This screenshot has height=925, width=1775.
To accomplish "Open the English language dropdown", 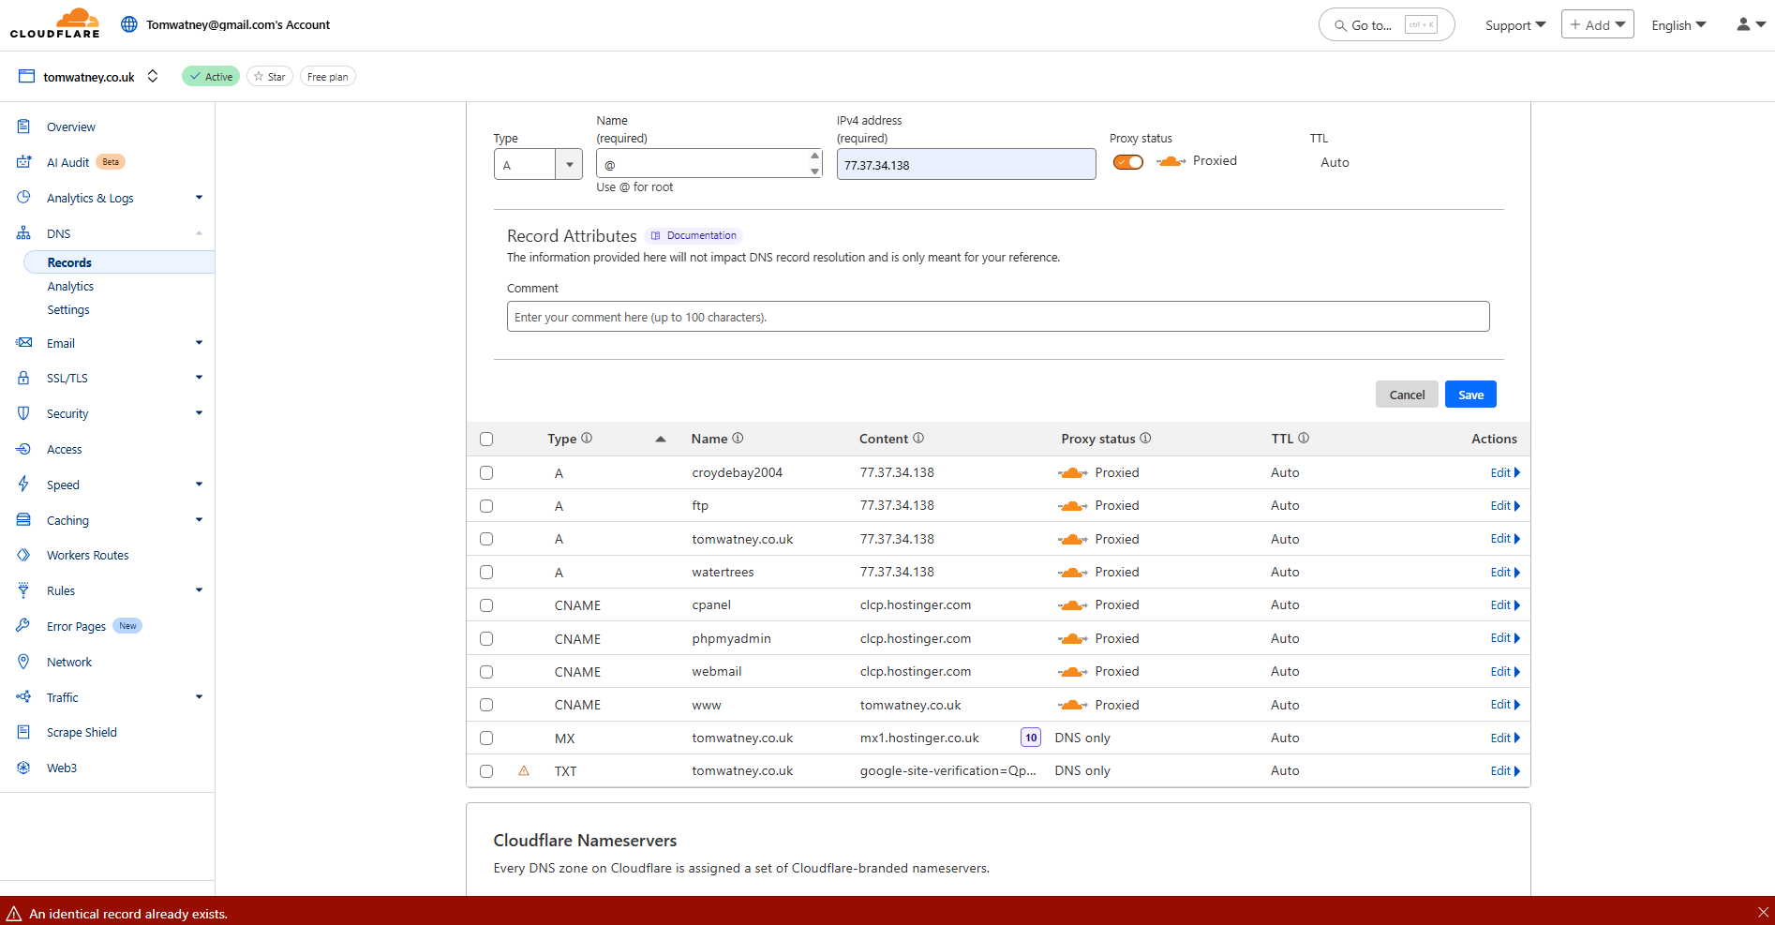I will click(1678, 25).
